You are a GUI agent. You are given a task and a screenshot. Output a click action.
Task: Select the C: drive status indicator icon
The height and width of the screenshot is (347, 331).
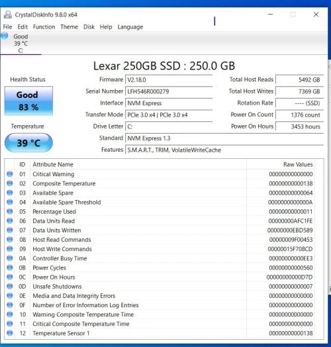click(5, 36)
